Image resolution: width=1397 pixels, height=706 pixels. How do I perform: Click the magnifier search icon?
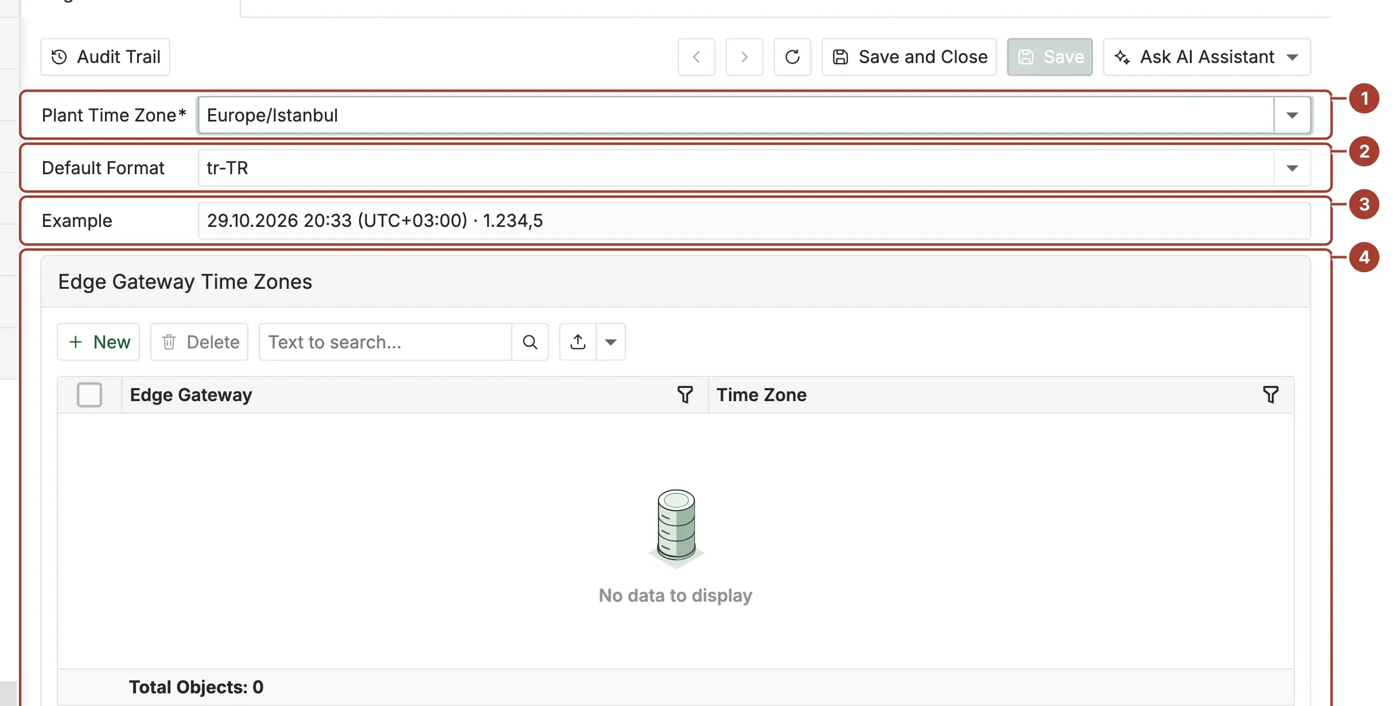pos(530,342)
